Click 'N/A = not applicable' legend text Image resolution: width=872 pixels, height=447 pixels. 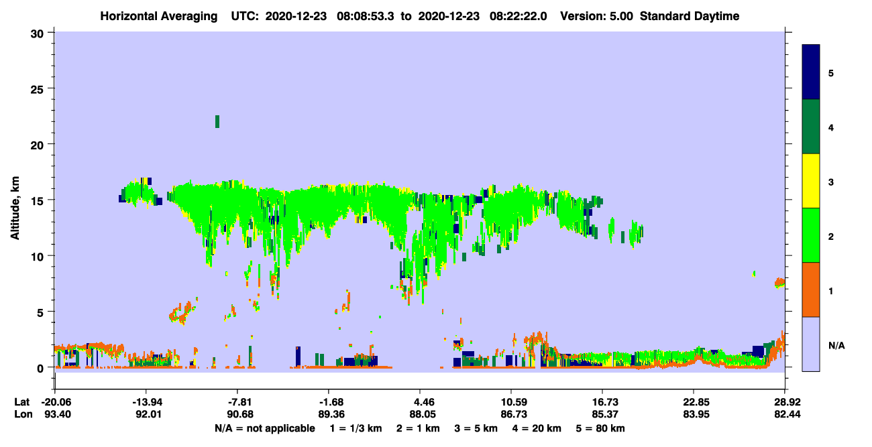tap(265, 428)
